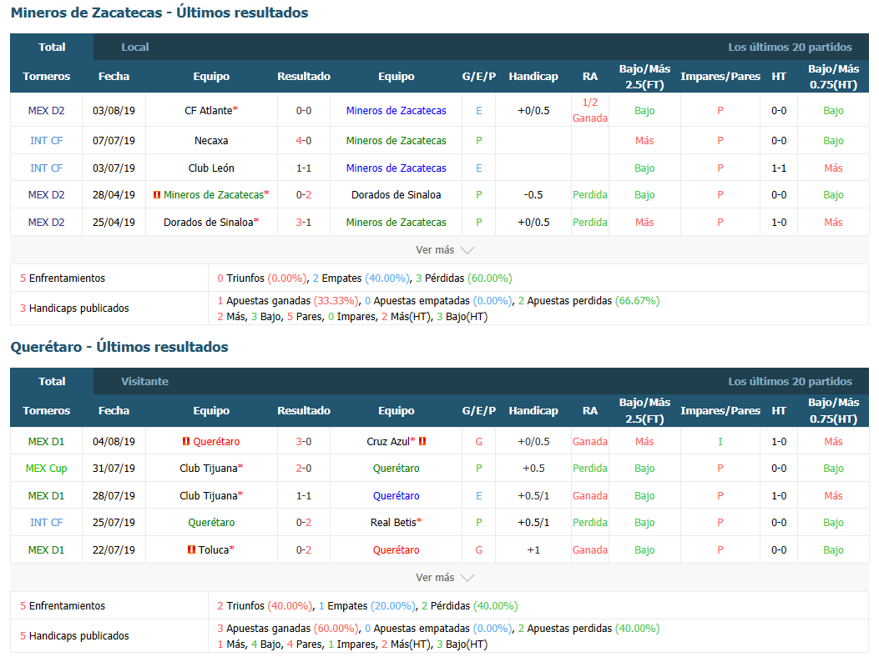Click the +0.5 handicap in the MEX Cup row
The image size is (879, 657).
(533, 469)
